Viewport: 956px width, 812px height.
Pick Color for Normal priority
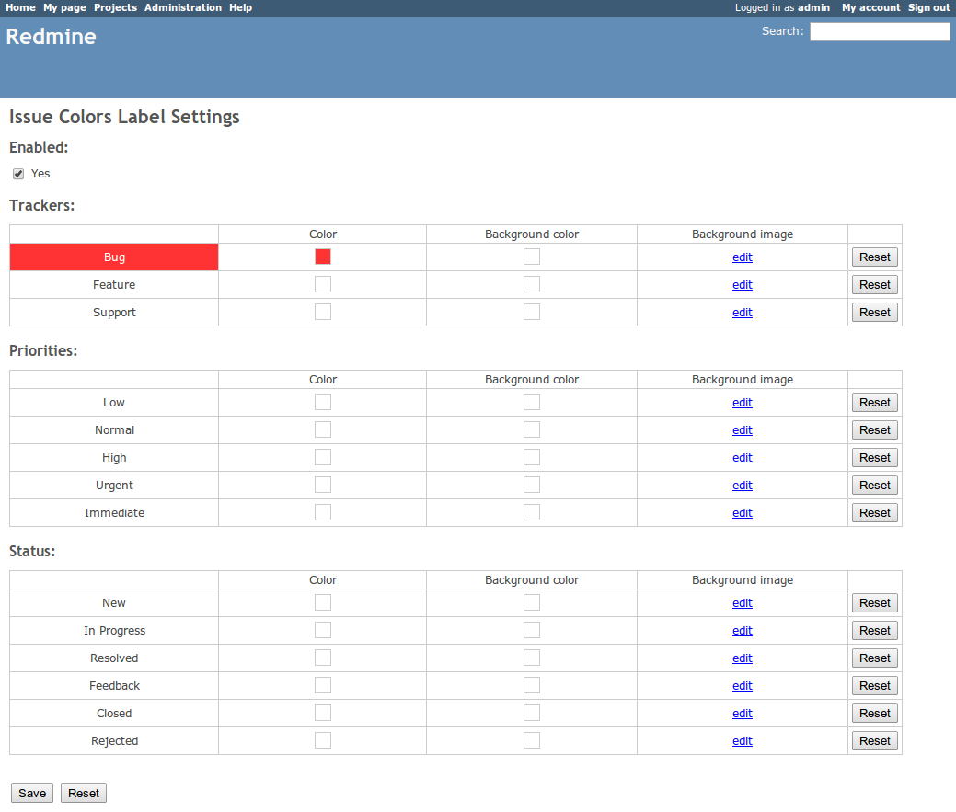[323, 429]
